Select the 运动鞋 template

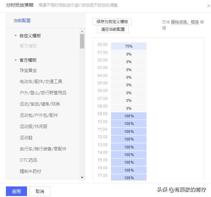(26, 138)
